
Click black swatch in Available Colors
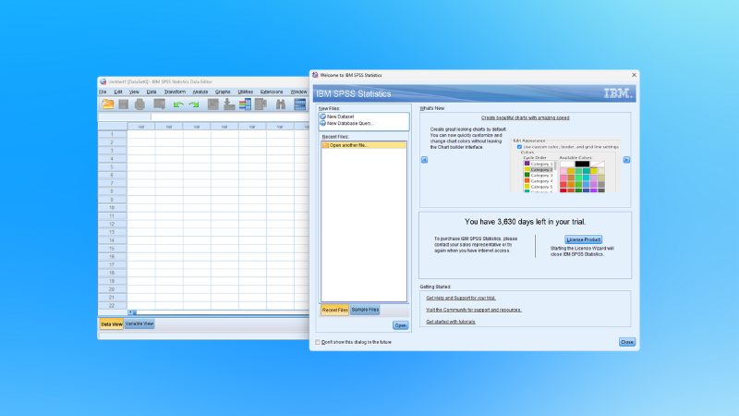[582, 164]
